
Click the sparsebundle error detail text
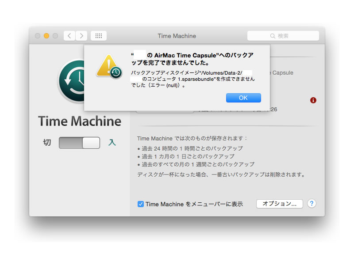pyautogui.click(x=193, y=79)
